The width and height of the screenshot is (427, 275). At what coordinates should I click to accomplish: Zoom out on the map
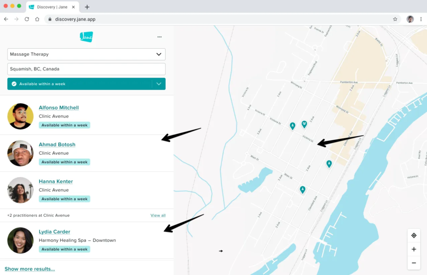pyautogui.click(x=413, y=262)
